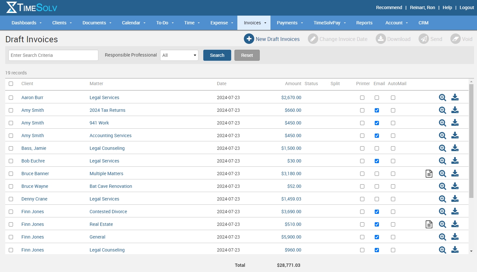This screenshot has height=272, width=477.
Task: Open the magnifying glass preview for Aaron Burr's invoice
Action: point(442,97)
